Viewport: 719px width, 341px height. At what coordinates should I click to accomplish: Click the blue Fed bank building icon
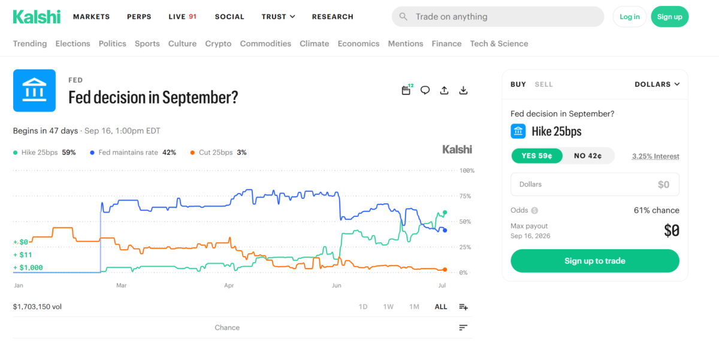tap(34, 90)
